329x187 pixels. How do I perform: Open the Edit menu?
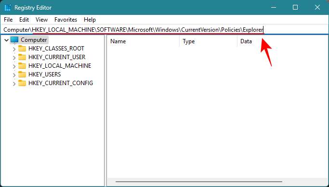[x=24, y=20]
